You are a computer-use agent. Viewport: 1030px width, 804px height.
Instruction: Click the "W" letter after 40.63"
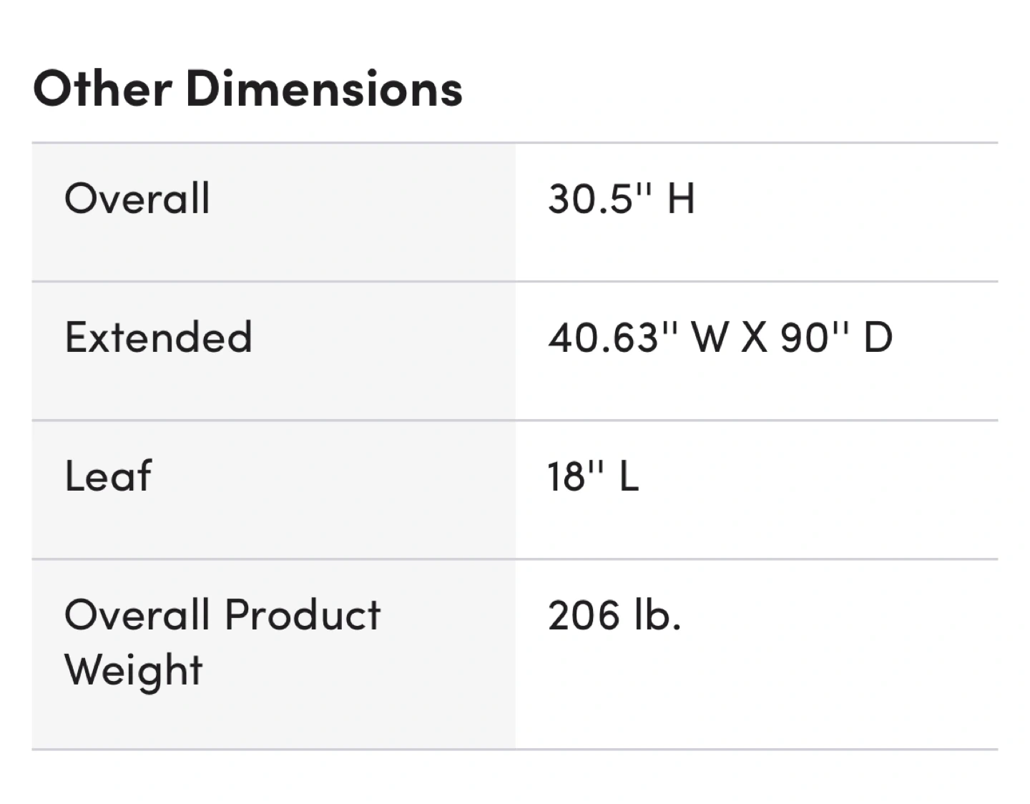[x=710, y=337]
